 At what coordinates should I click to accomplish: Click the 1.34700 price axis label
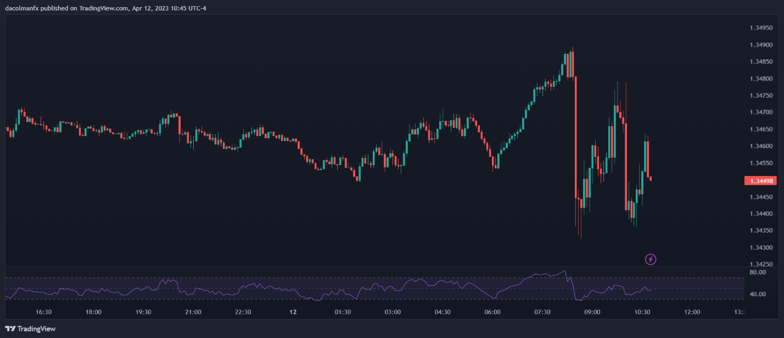pos(761,112)
